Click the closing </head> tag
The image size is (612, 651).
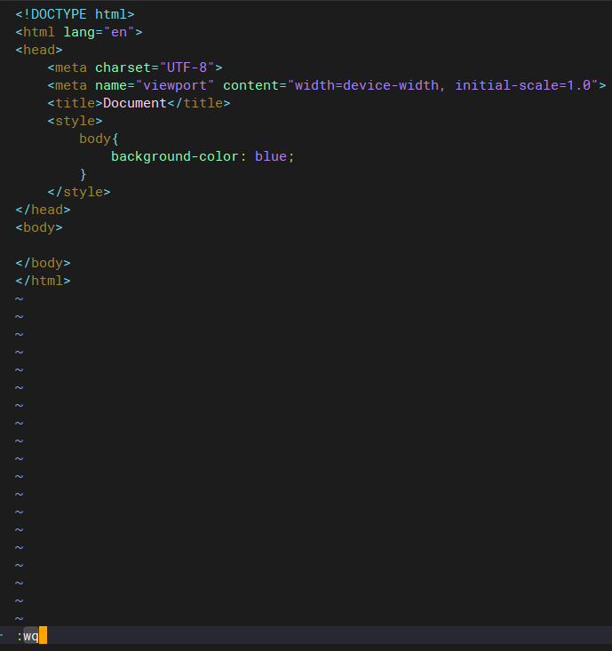(44, 210)
